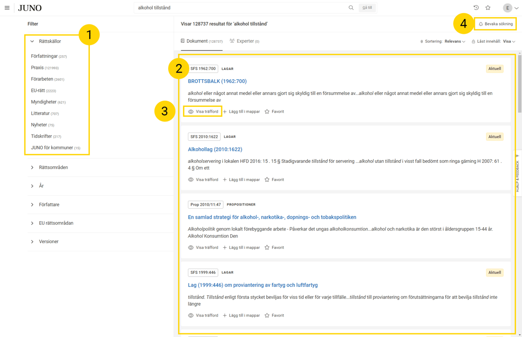
Task: Open favorites via the top star icon
Action: [x=488, y=8]
